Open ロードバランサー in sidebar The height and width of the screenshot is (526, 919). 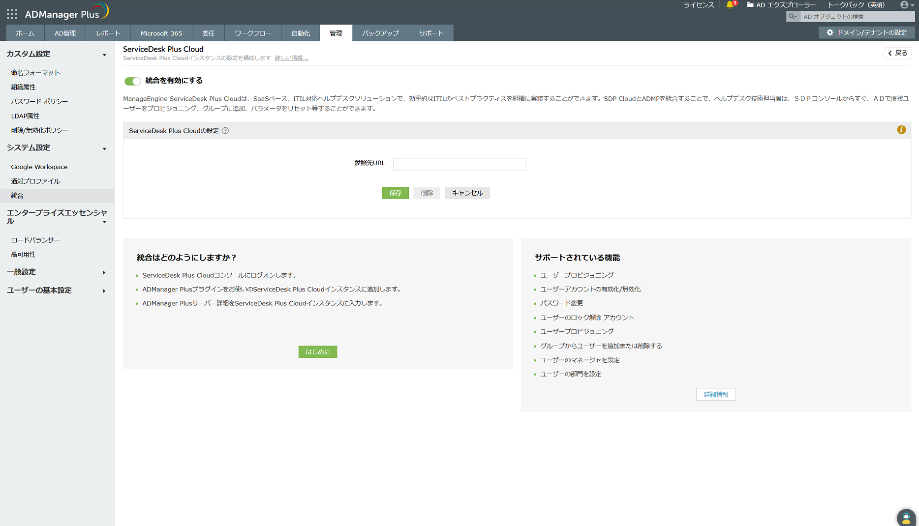(x=35, y=240)
